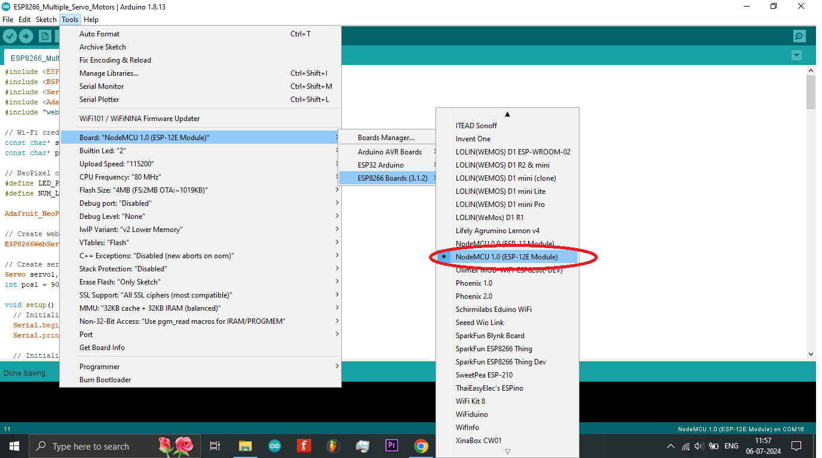Close the Tools menu via menu bar
Image resolution: width=822 pixels, height=458 pixels.
70,20
